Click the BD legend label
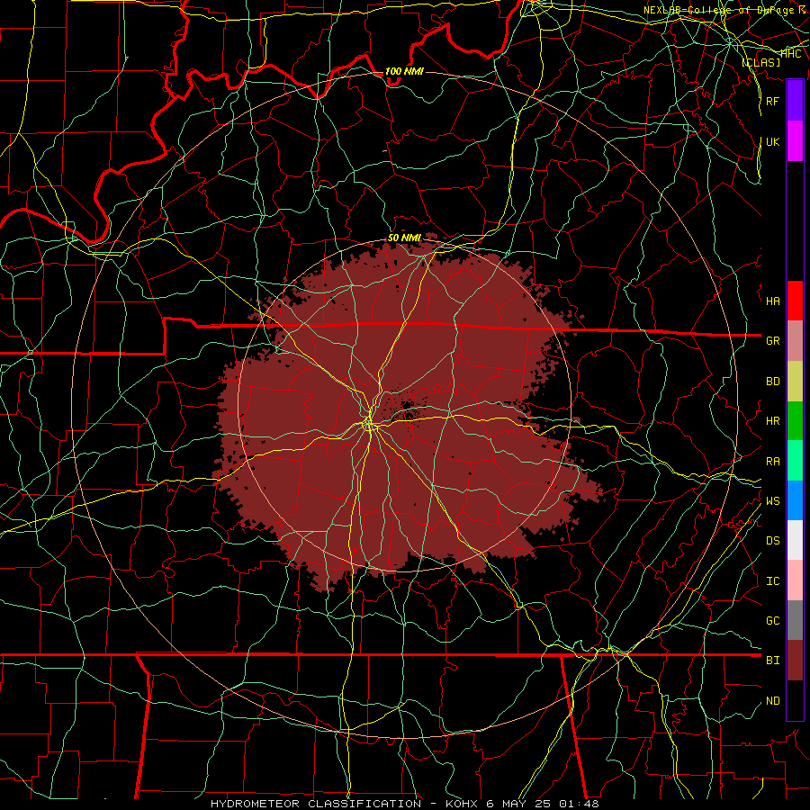 (x=772, y=382)
